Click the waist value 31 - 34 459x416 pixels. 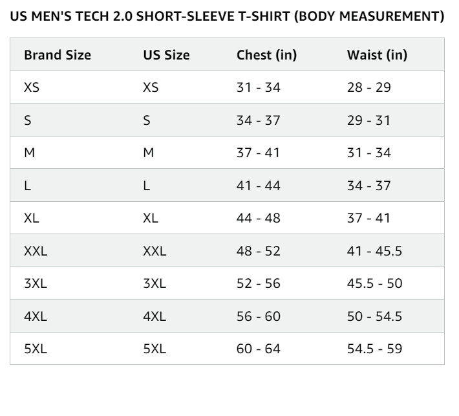[369, 153]
